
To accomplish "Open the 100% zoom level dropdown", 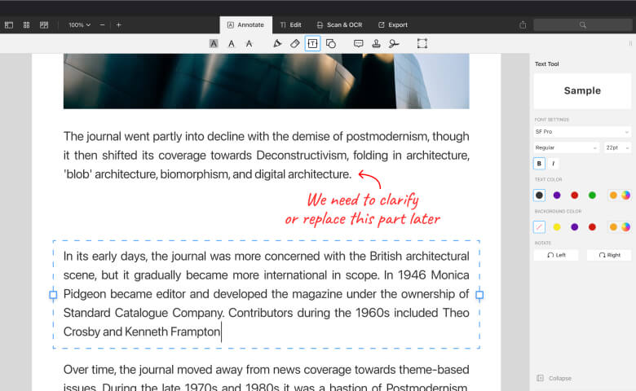I will click(x=80, y=24).
